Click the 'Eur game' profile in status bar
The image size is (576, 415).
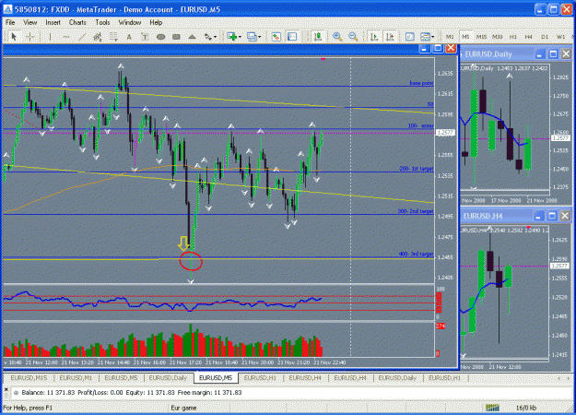pyautogui.click(x=183, y=408)
